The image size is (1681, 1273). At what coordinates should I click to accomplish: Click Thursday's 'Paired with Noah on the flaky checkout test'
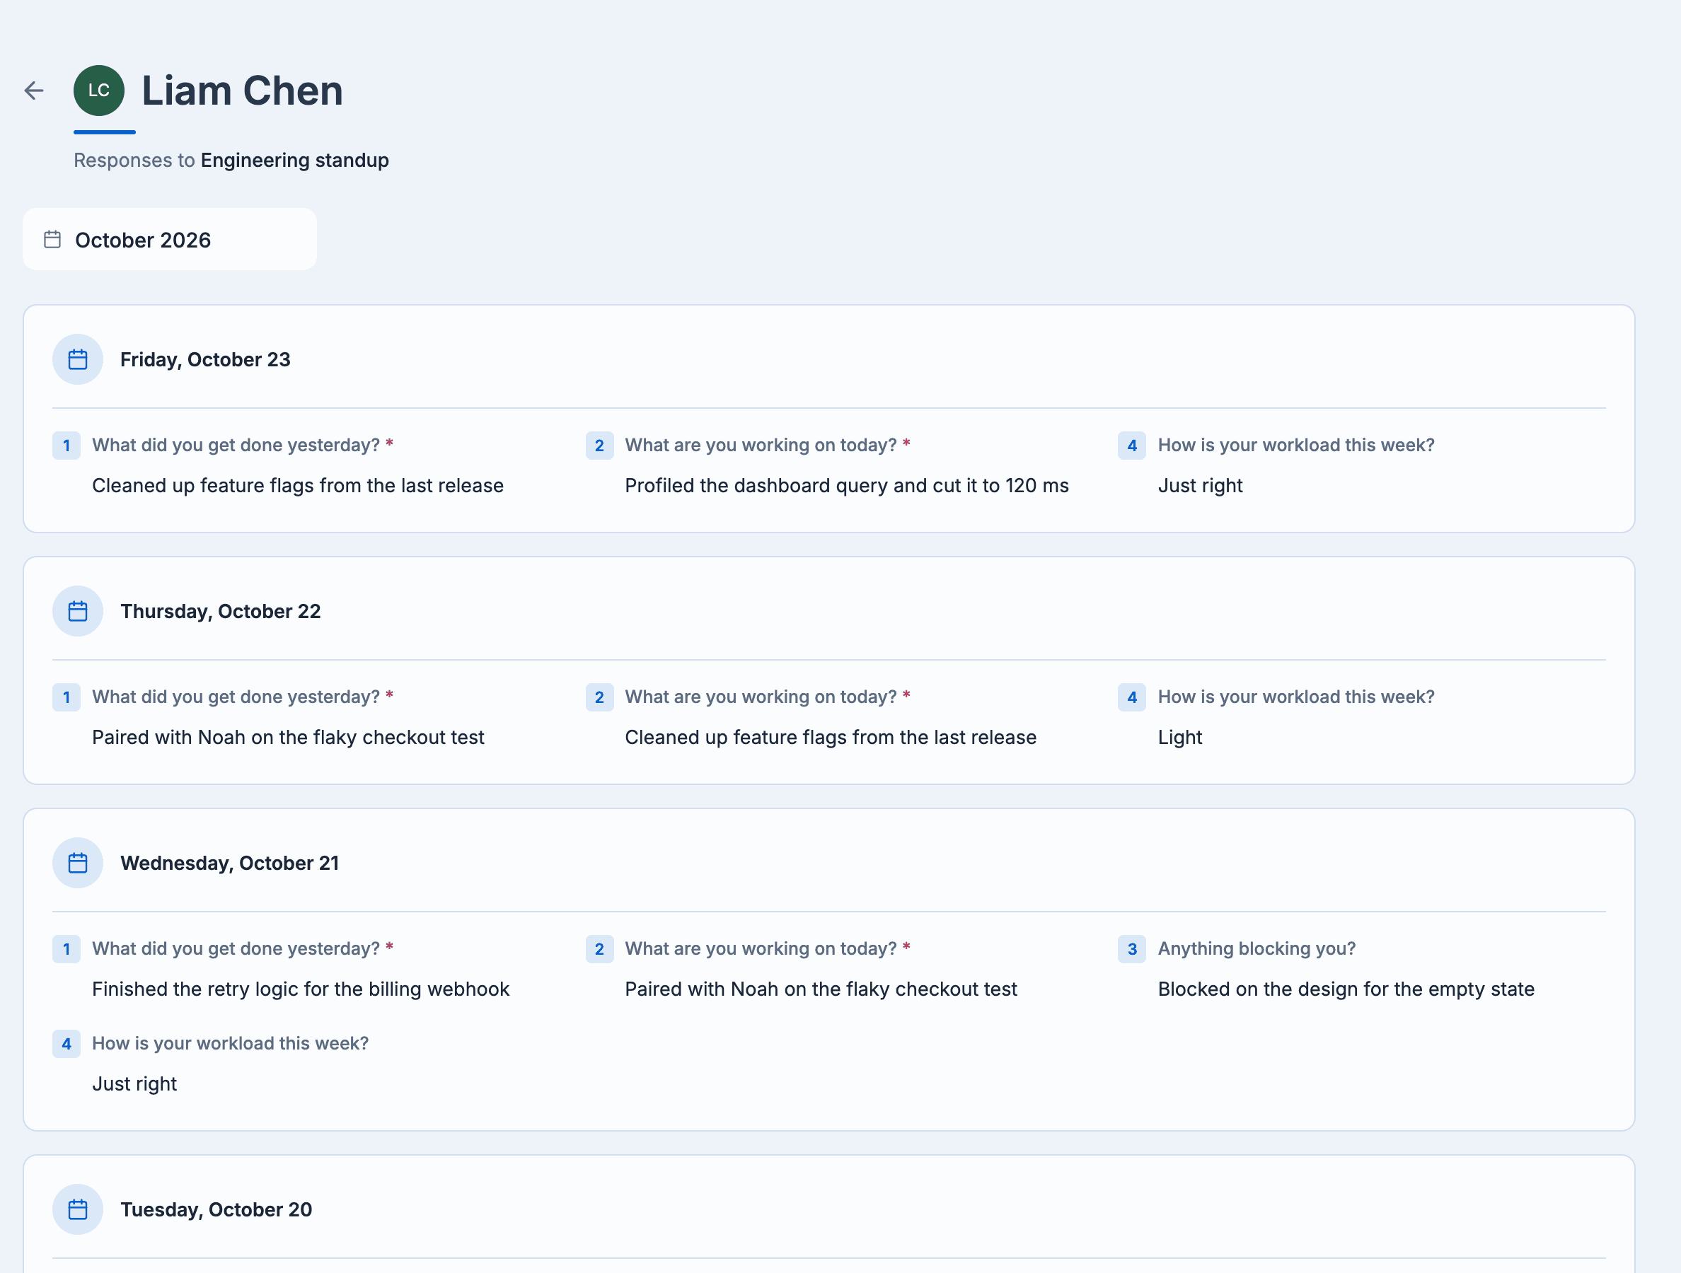tap(288, 738)
